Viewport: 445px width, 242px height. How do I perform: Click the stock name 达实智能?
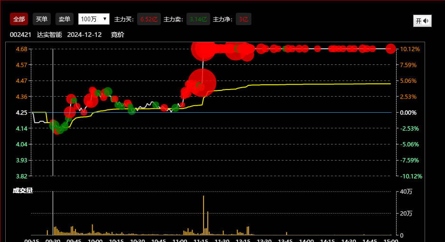tap(49, 35)
